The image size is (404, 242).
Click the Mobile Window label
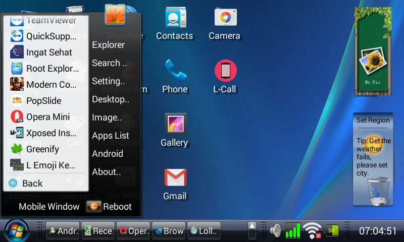pyautogui.click(x=49, y=207)
